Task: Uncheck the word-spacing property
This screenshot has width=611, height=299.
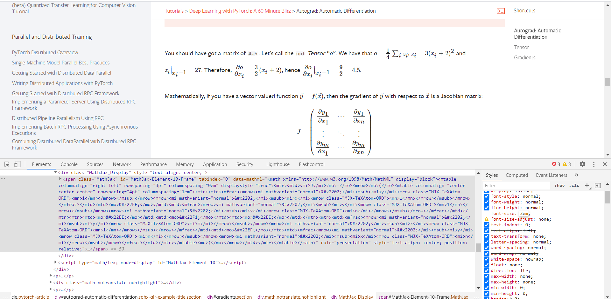Action: pyautogui.click(x=486, y=248)
